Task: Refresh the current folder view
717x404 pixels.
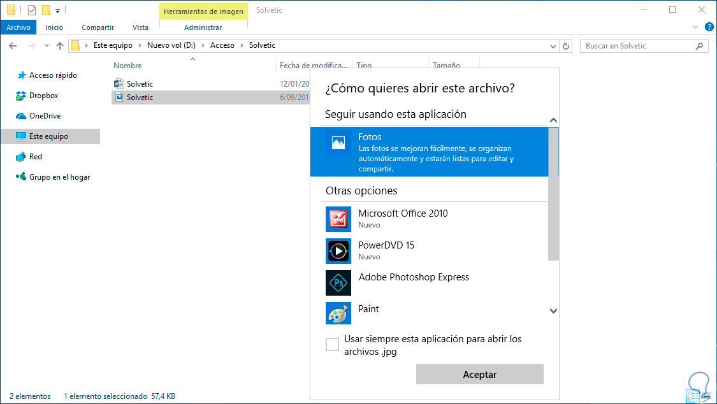Action: [x=566, y=46]
